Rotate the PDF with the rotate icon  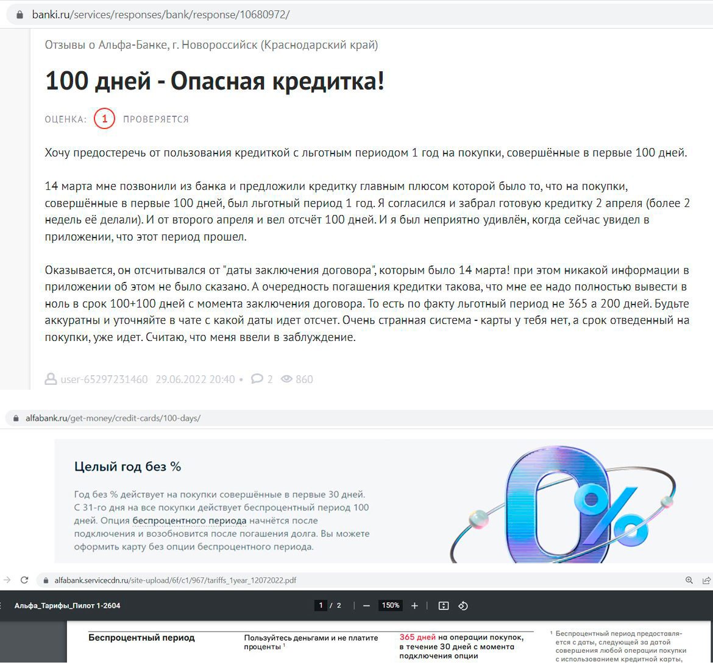pos(463,606)
